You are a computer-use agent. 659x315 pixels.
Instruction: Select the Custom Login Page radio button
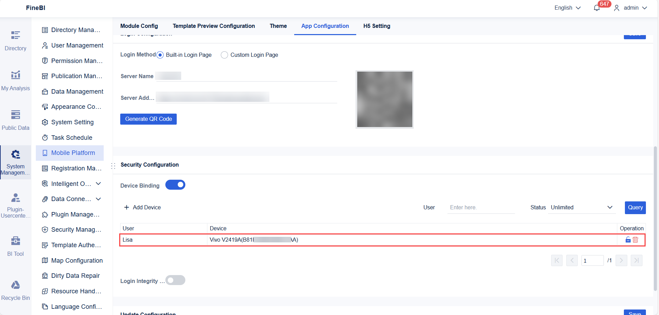coord(224,55)
